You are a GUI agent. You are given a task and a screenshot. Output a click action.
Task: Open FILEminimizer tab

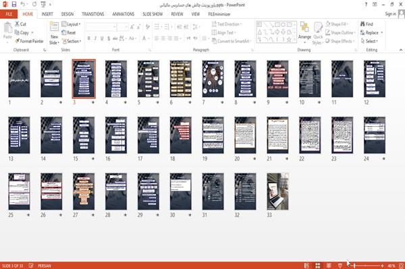tap(219, 14)
